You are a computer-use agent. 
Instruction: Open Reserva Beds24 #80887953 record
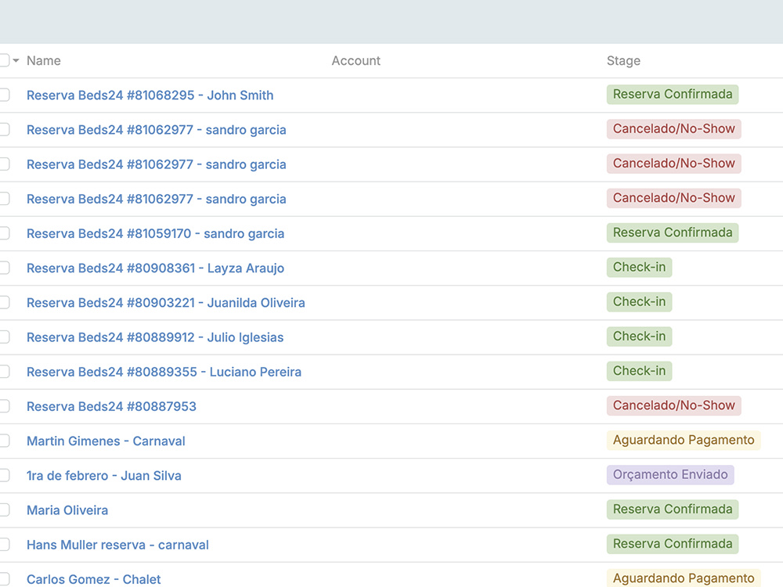pyautogui.click(x=111, y=407)
